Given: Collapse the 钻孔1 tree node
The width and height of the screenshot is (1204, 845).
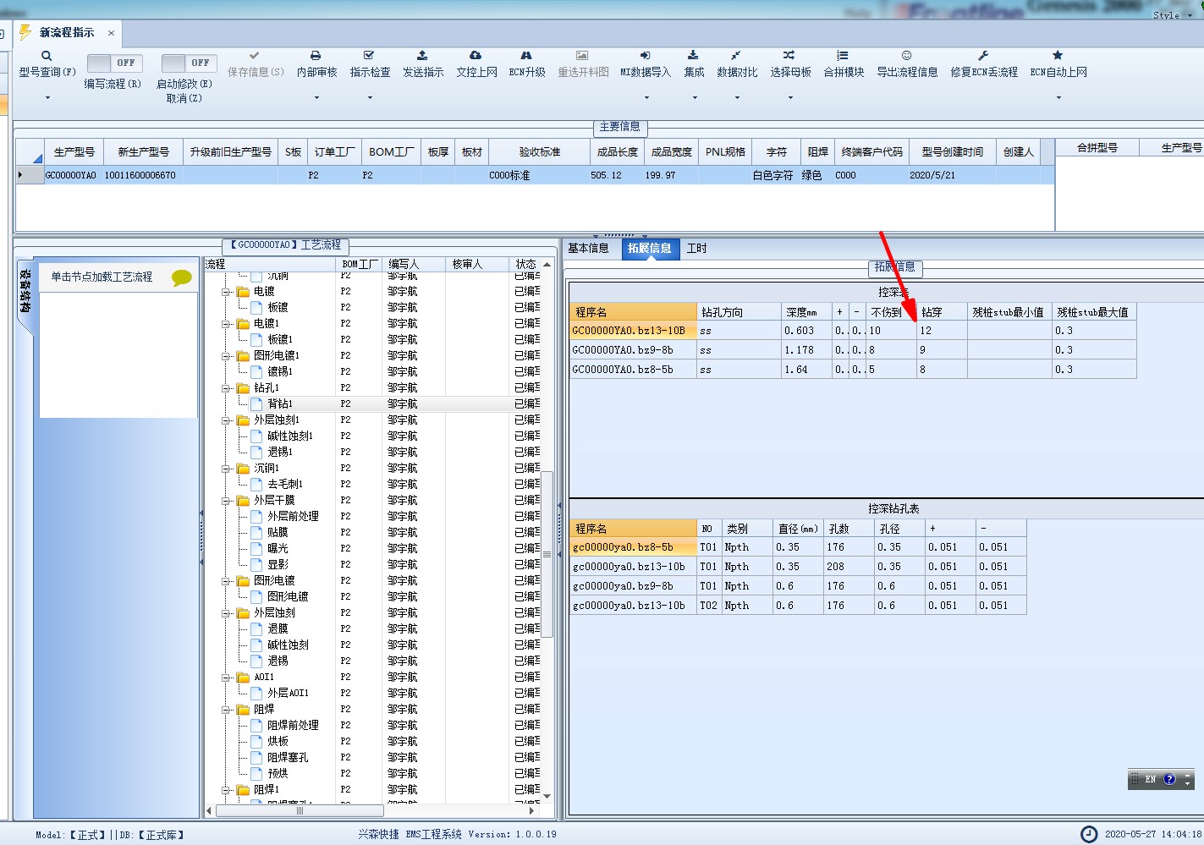Looking at the screenshot, I should 226,388.
